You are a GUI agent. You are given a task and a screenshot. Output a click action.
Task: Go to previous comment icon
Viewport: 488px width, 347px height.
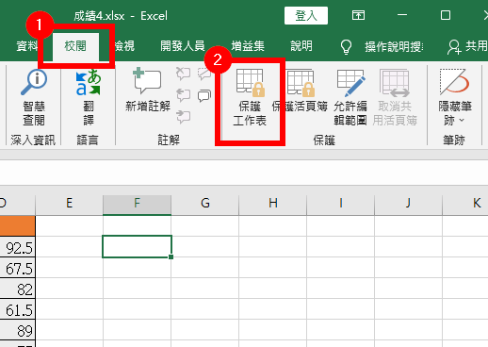183,95
